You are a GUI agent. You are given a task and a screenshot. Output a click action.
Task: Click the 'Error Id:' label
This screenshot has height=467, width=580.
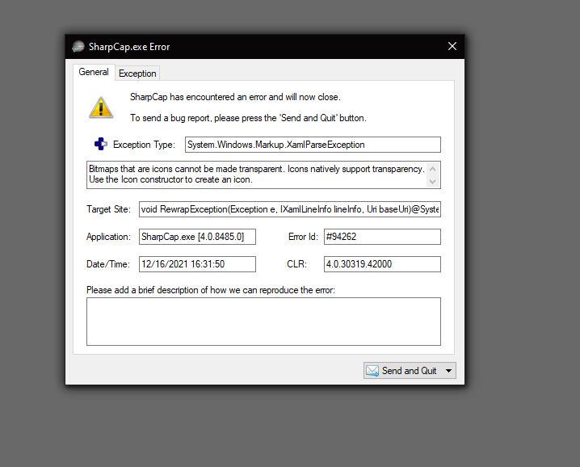[303, 237]
